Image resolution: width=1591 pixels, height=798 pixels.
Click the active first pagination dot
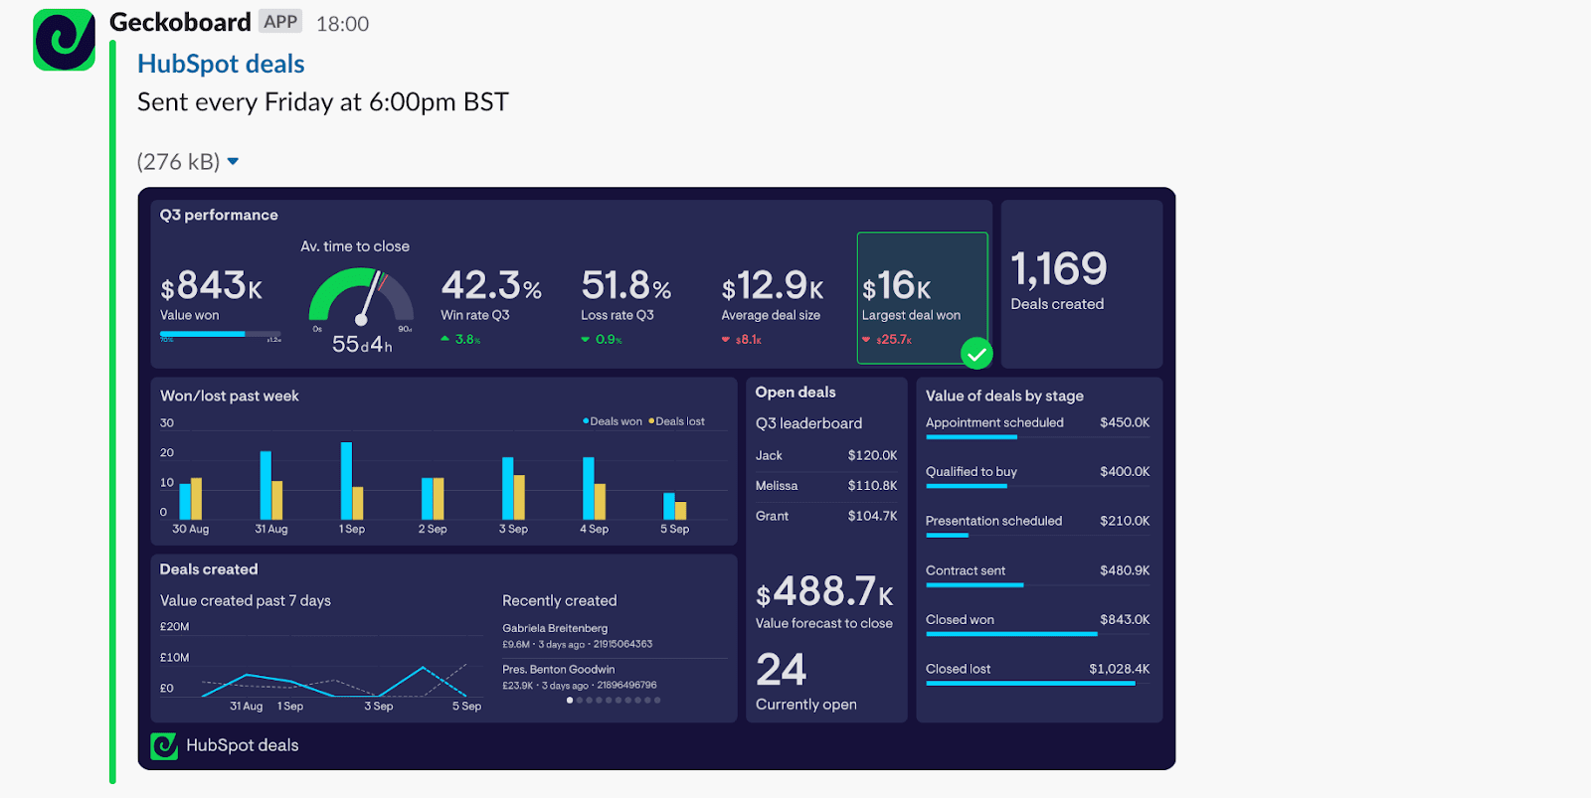click(x=570, y=701)
